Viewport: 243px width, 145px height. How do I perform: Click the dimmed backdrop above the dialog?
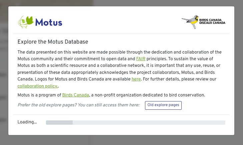coord(121,3)
